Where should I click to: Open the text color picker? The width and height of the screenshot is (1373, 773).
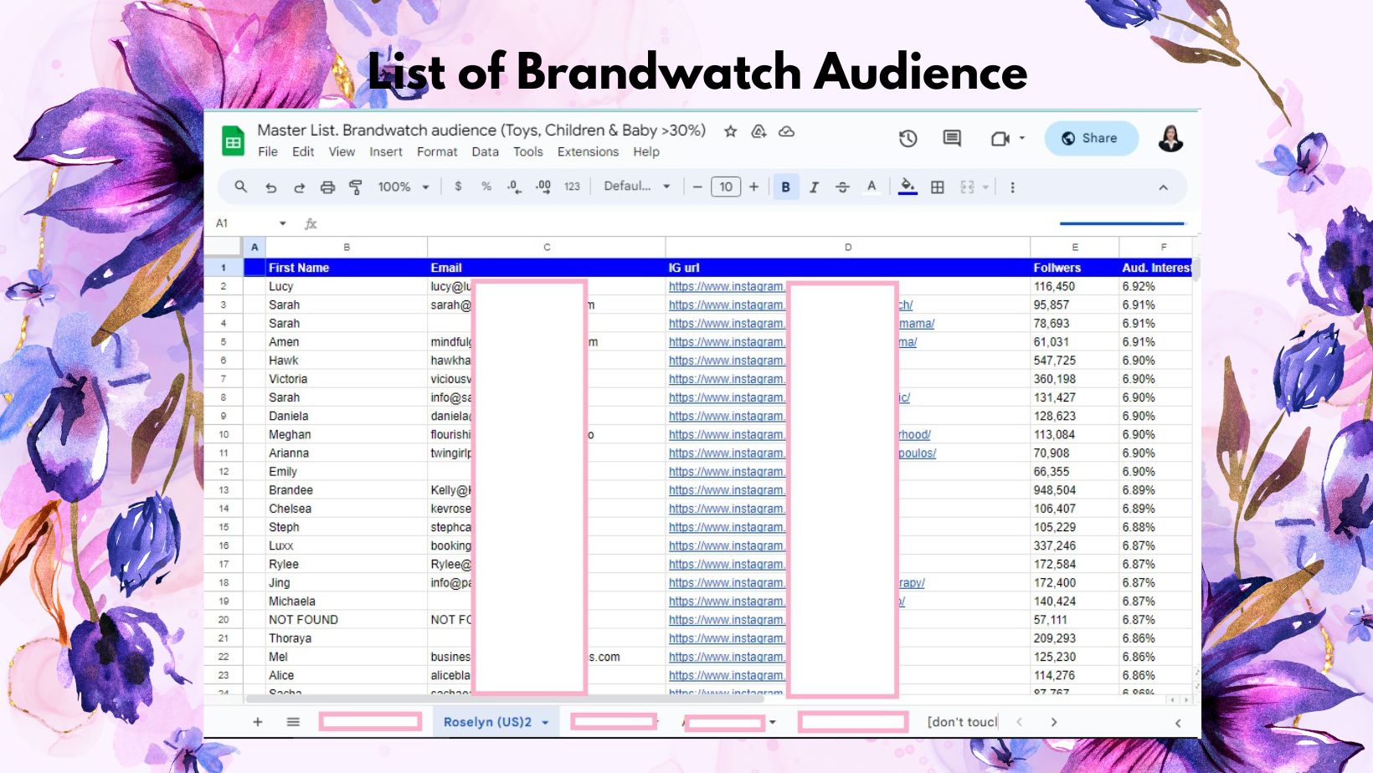point(872,187)
